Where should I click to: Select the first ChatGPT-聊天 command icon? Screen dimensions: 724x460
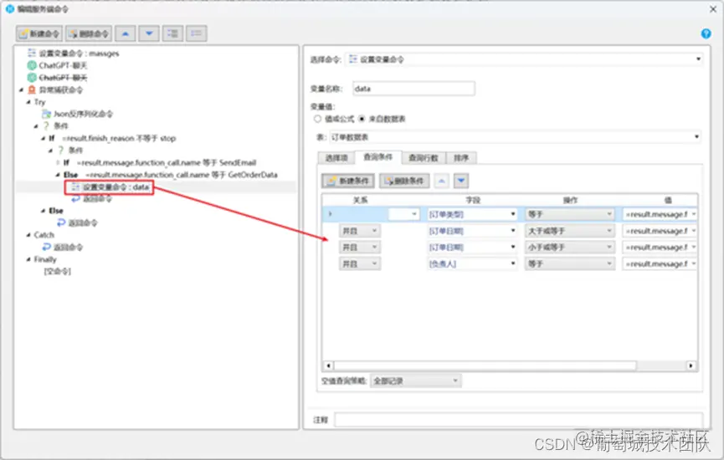click(32, 65)
